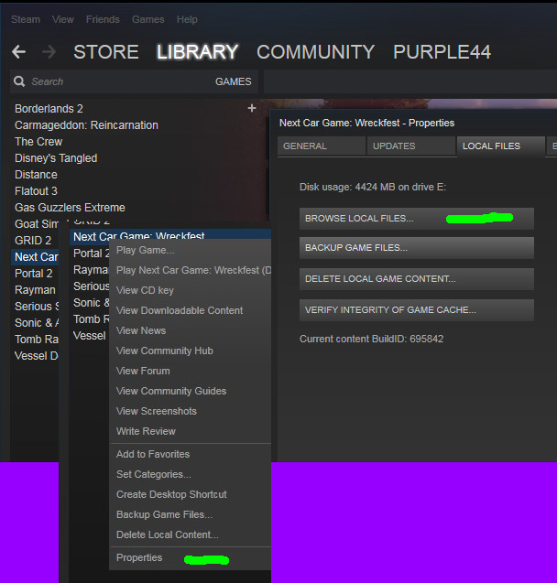Select The Crew in the library

(38, 142)
